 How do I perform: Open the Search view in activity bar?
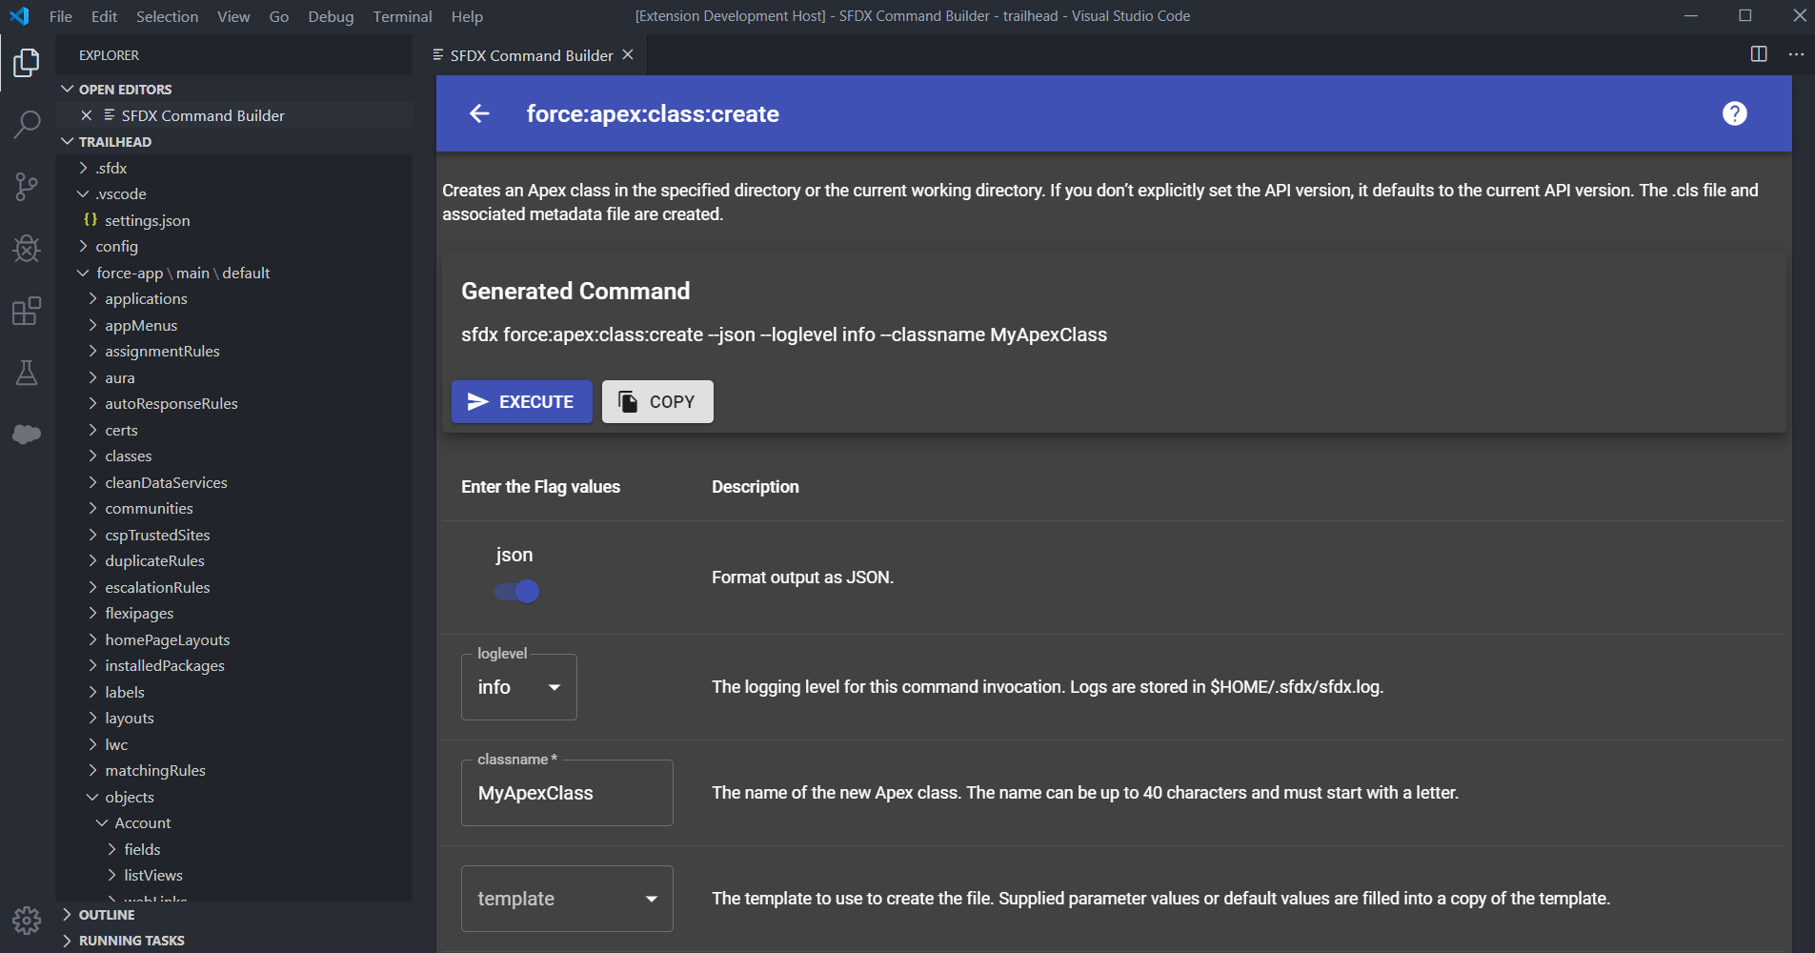(x=27, y=124)
